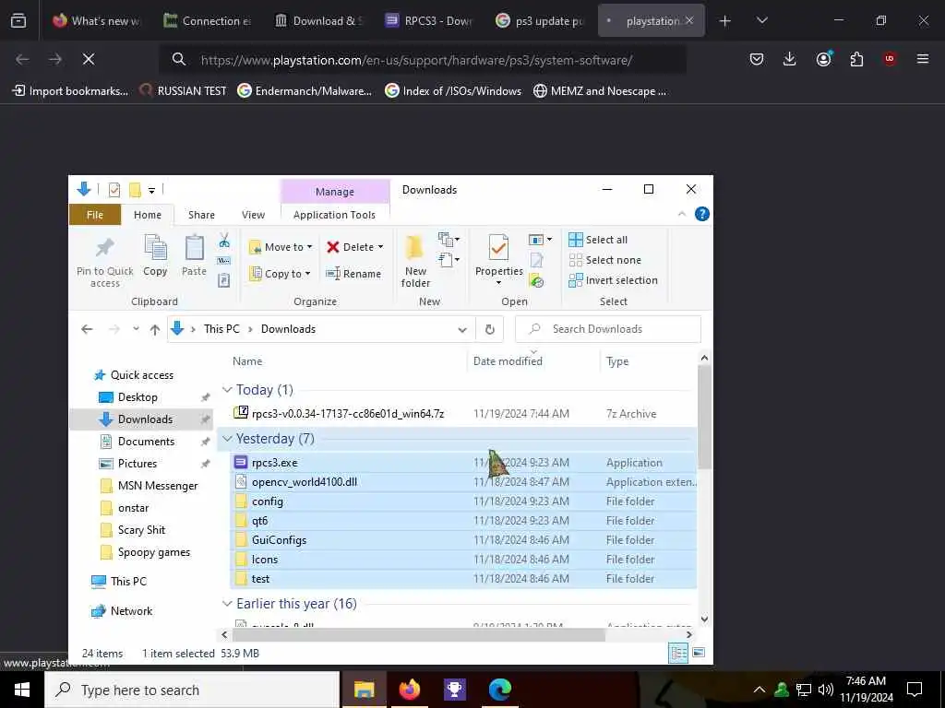This screenshot has height=708, width=945.
Task: Collapse the Explorer ribbon chevron
Action: [x=682, y=214]
